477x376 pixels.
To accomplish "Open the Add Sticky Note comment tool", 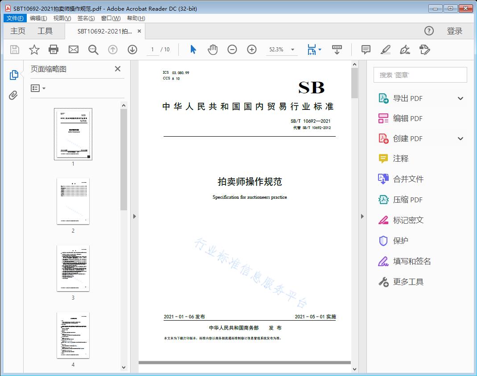I will pos(366,50).
